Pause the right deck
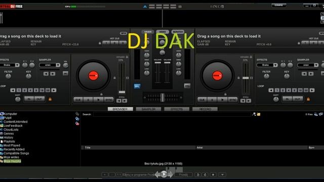The height and width of the screenshot is (182, 324). (212, 100)
